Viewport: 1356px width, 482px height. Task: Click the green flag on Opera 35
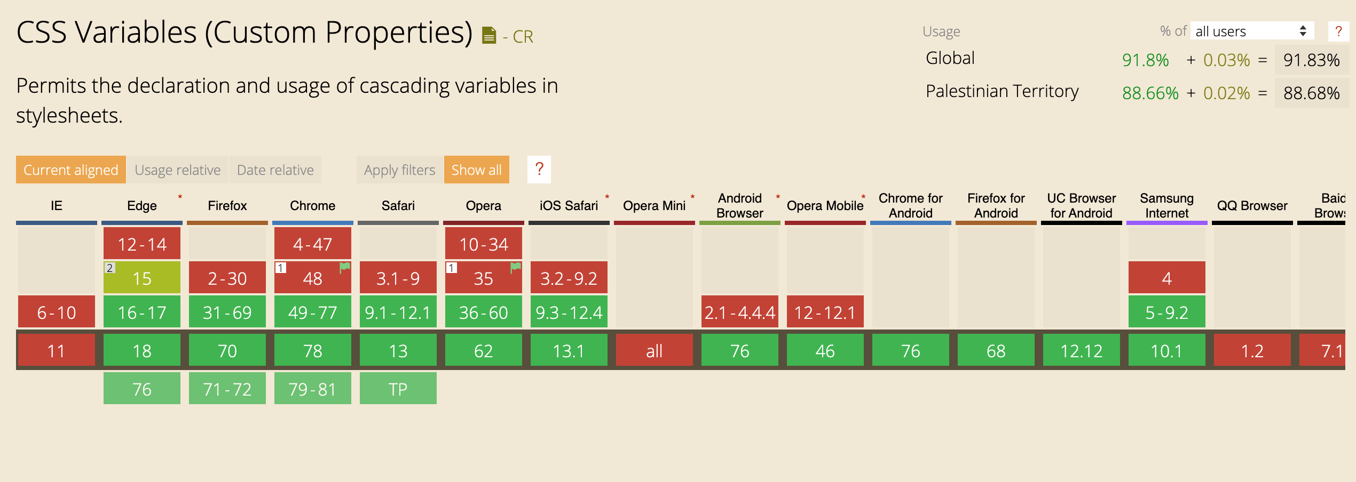(x=516, y=267)
